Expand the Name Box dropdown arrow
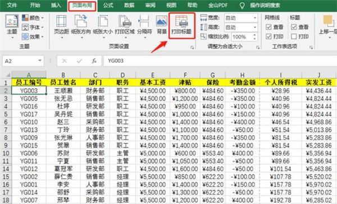337x204 pixels. click(40, 61)
